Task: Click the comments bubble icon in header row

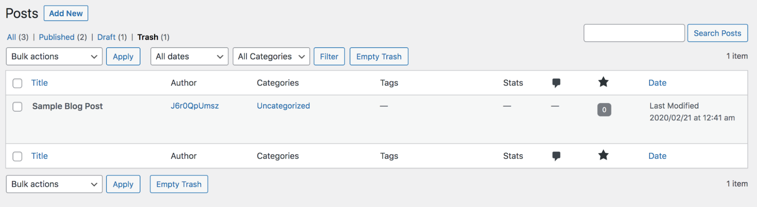Action: [x=556, y=83]
